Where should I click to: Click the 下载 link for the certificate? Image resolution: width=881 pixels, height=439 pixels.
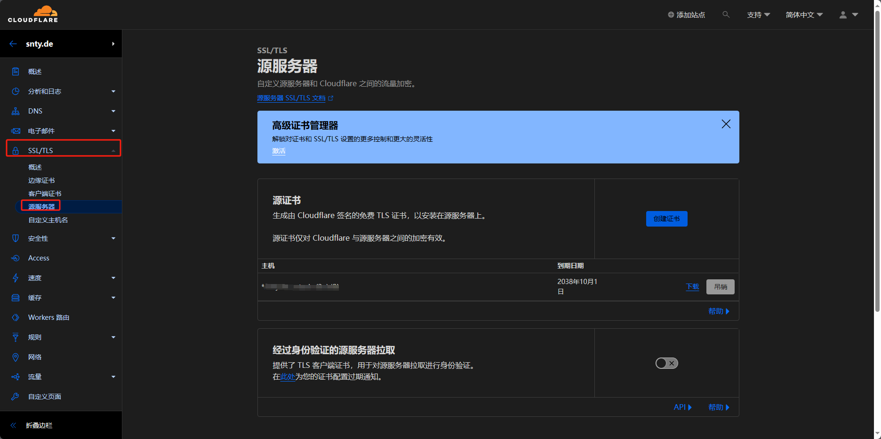click(x=692, y=287)
